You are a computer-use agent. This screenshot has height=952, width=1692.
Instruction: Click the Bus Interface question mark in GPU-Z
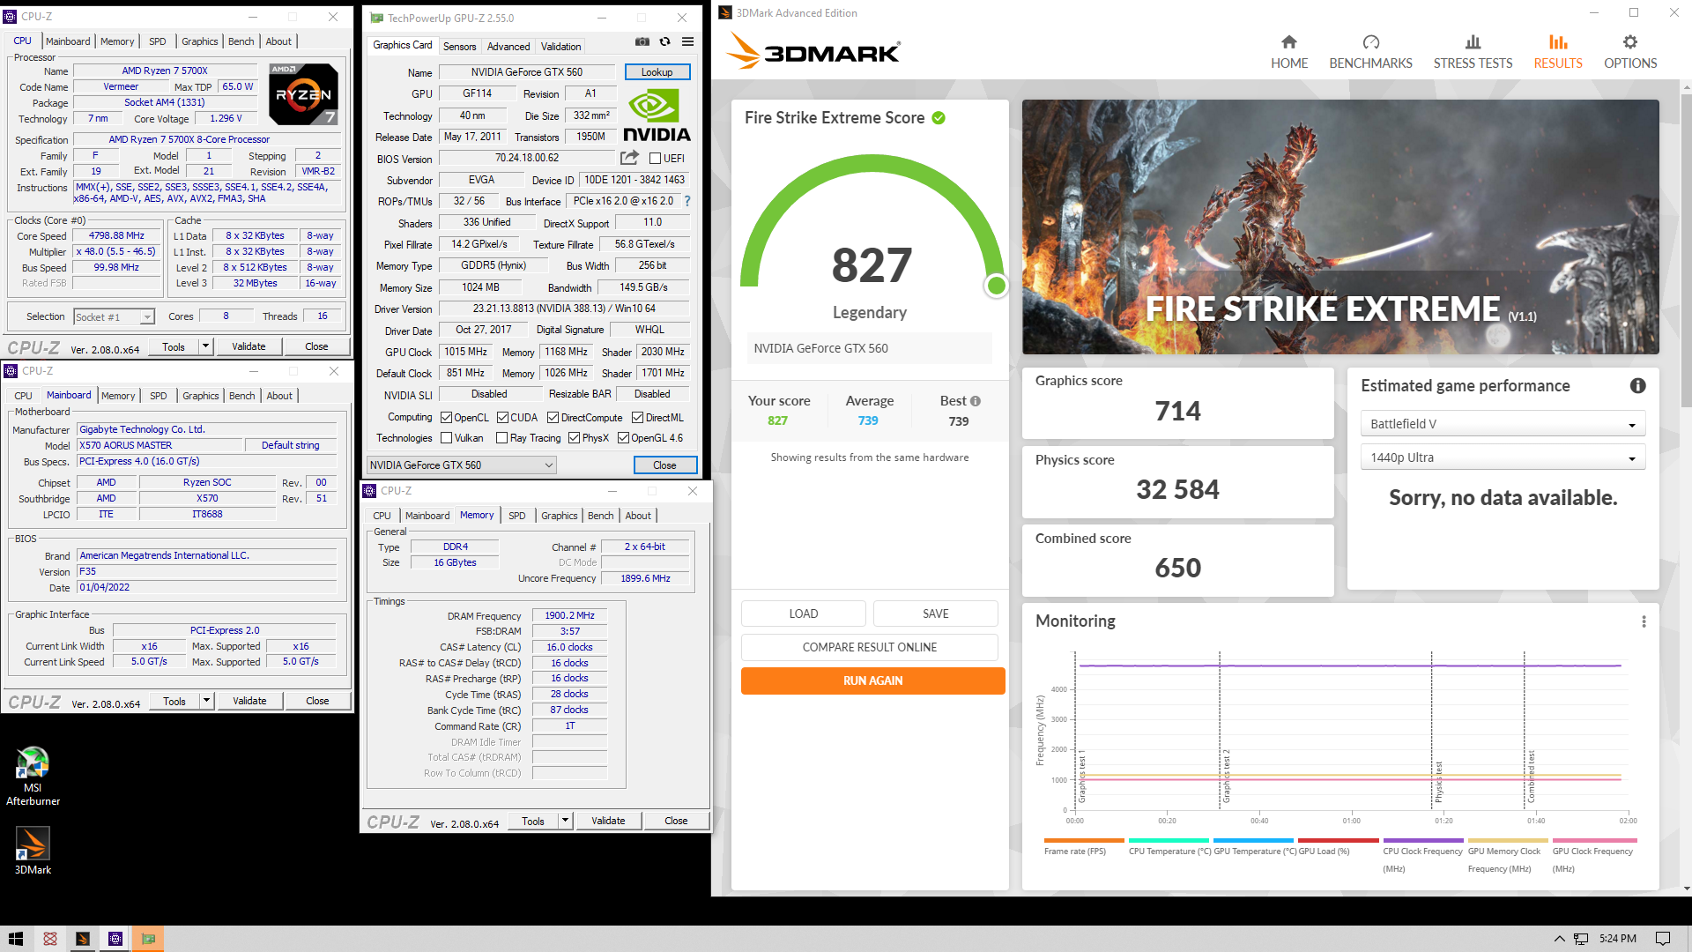coord(687,201)
